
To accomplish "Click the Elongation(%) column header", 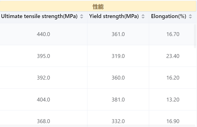I will (x=169, y=16).
